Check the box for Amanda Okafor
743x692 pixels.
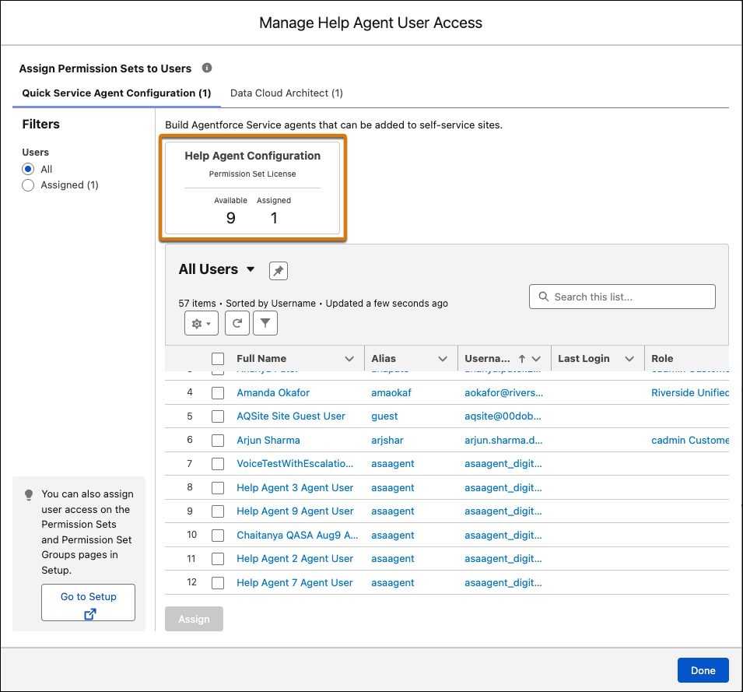pyautogui.click(x=218, y=393)
